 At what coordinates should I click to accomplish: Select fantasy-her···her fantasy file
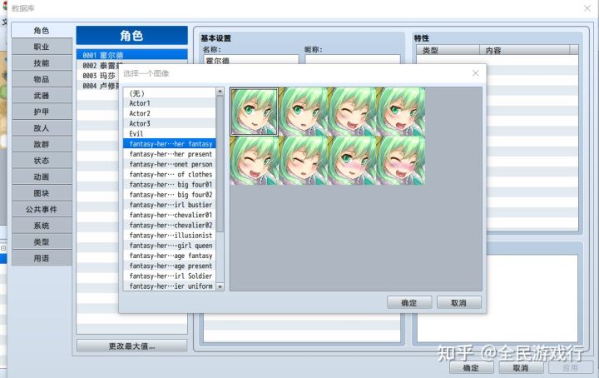(x=170, y=144)
